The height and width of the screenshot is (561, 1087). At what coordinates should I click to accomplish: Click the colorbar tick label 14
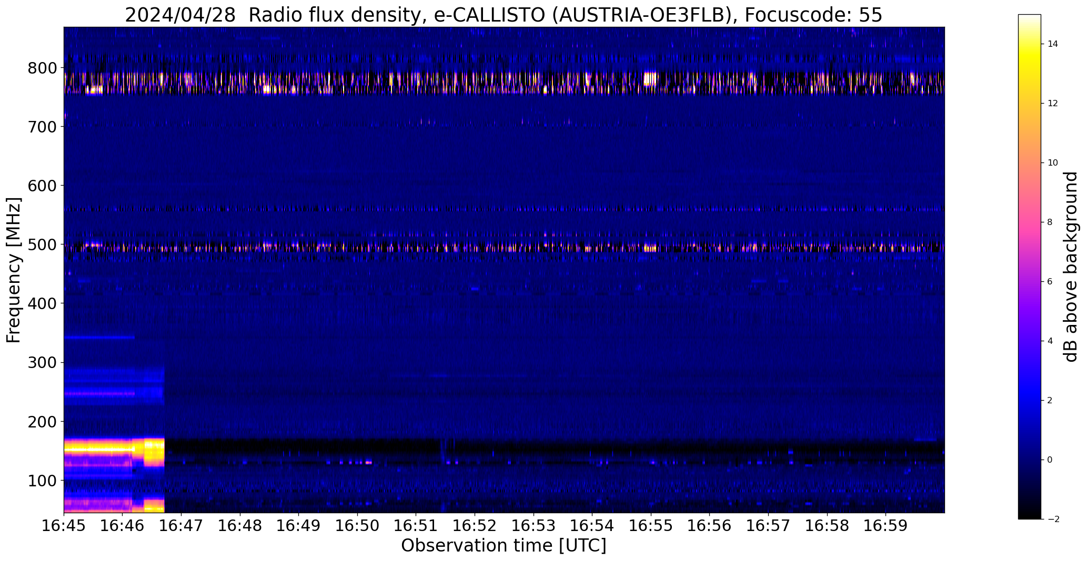coord(1053,44)
